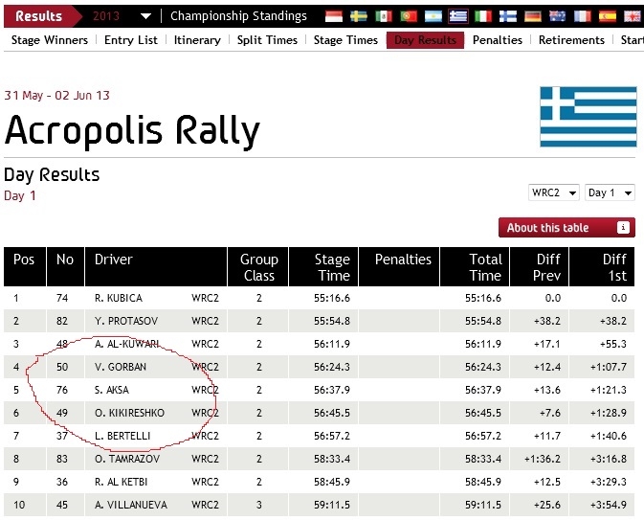Open Championship Standings link
The image size is (644, 520).
click(x=238, y=16)
